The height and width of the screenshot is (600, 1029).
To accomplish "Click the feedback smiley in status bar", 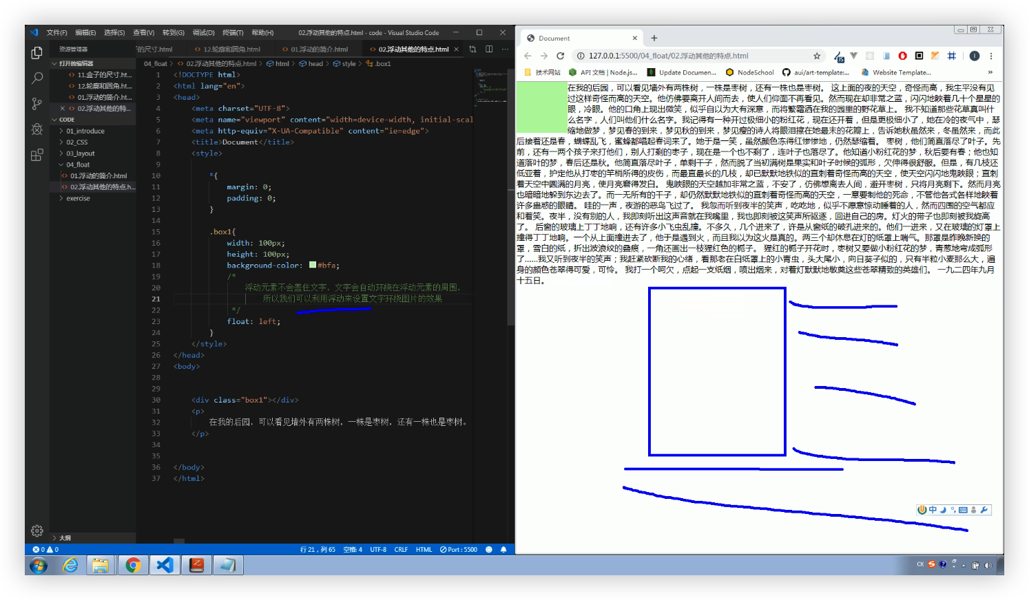I will tap(489, 549).
